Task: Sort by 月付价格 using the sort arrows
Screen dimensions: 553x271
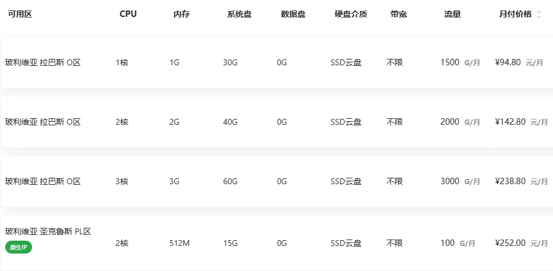Action: 538,15
